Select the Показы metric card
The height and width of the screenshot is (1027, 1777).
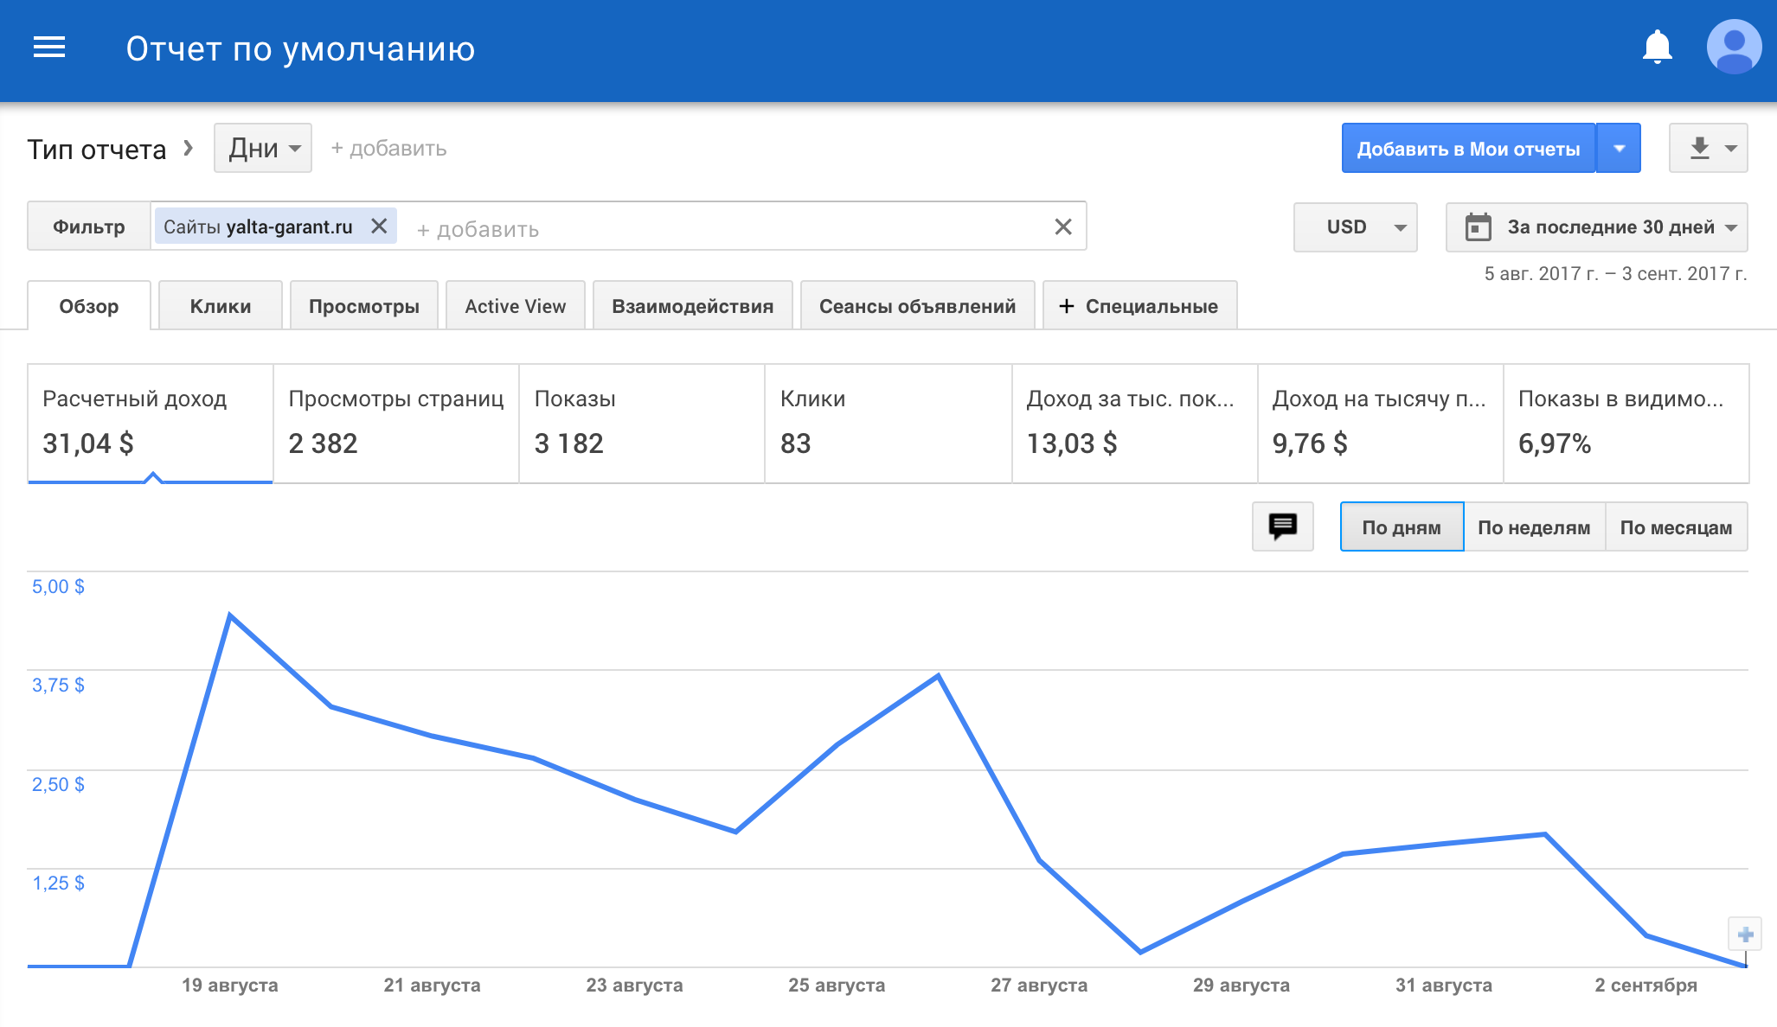pyautogui.click(x=641, y=423)
